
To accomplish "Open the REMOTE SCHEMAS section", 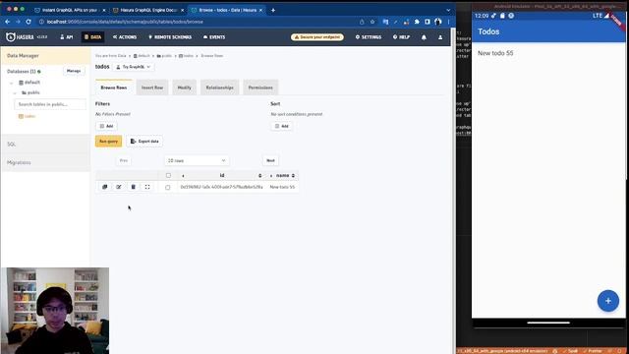I will coord(170,37).
